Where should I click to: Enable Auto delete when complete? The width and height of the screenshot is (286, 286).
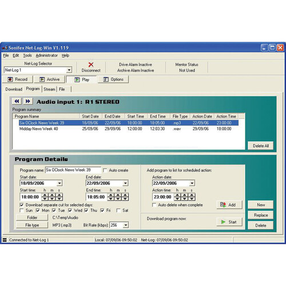click(154, 205)
